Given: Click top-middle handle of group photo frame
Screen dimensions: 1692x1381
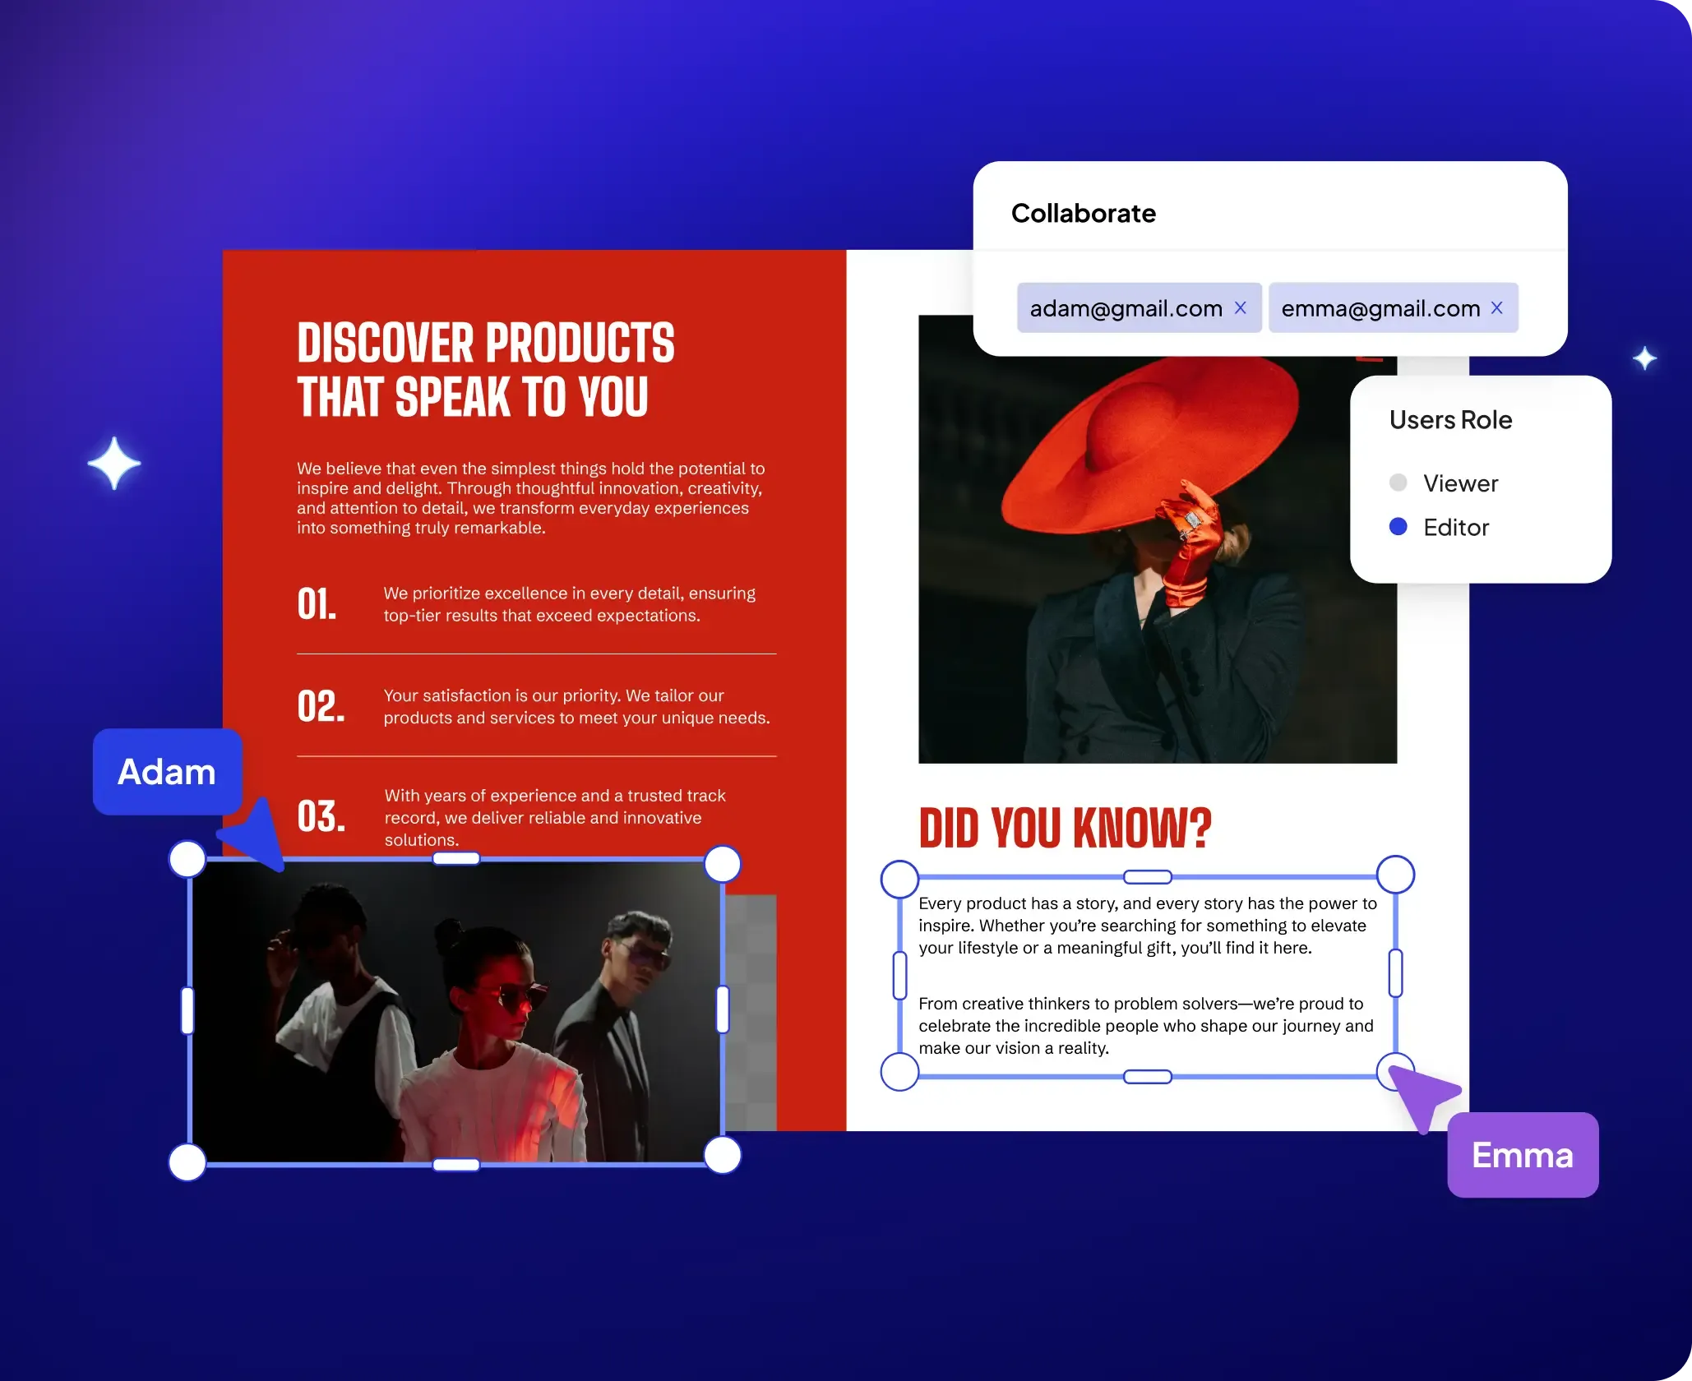Looking at the screenshot, I should tap(456, 859).
